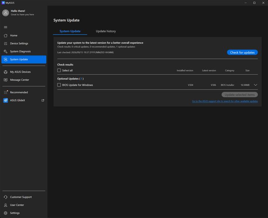The height and width of the screenshot is (218, 268).
Task: Switch to the System Update tab
Action: 70,31
